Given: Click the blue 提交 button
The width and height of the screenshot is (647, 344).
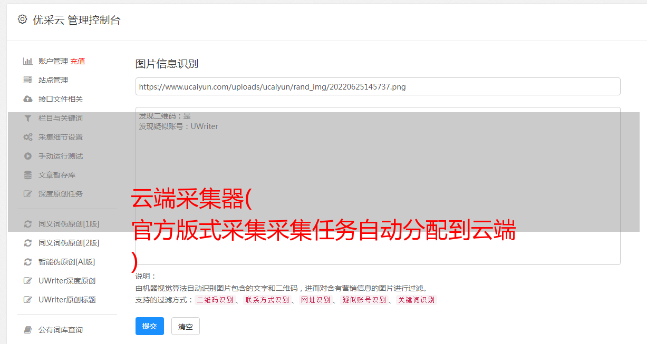Looking at the screenshot, I should (x=150, y=326).
